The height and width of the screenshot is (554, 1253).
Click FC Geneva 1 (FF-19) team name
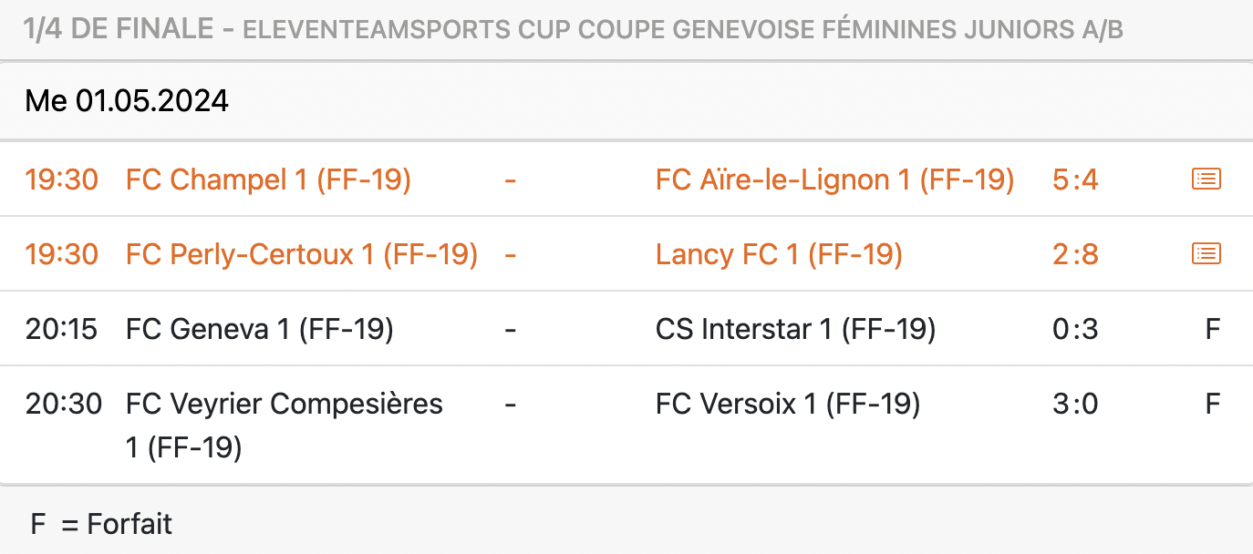(x=259, y=329)
